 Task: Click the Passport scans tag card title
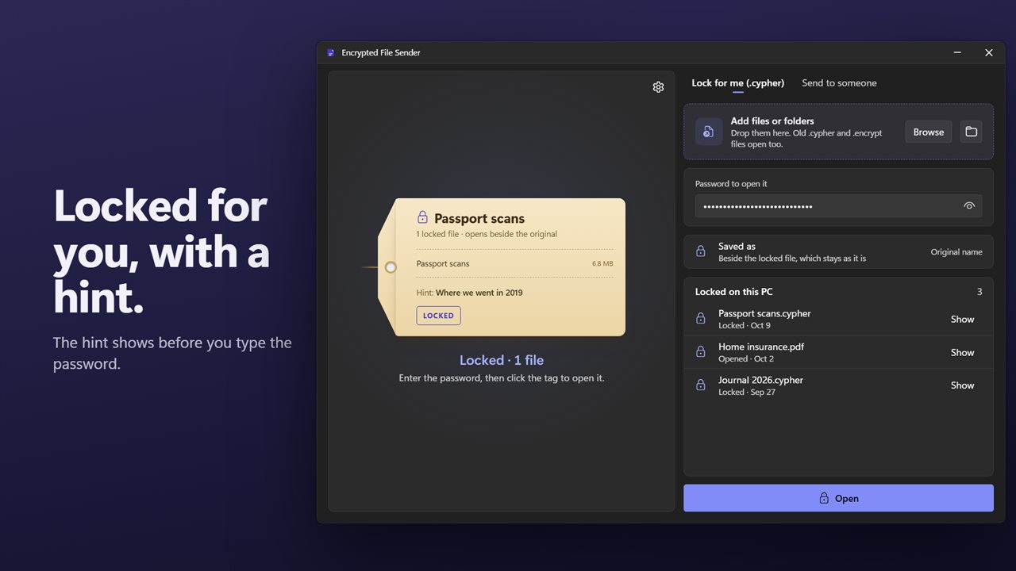(x=479, y=219)
